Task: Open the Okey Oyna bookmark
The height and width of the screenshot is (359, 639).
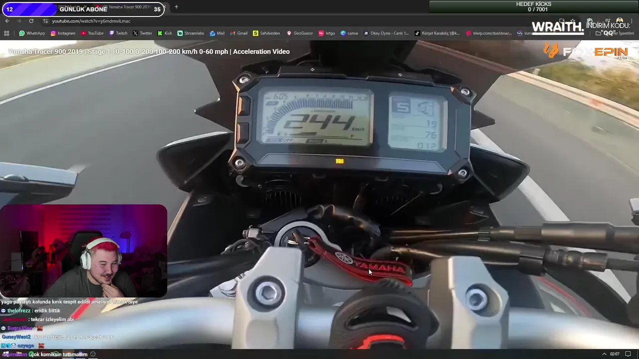Action: click(x=386, y=33)
